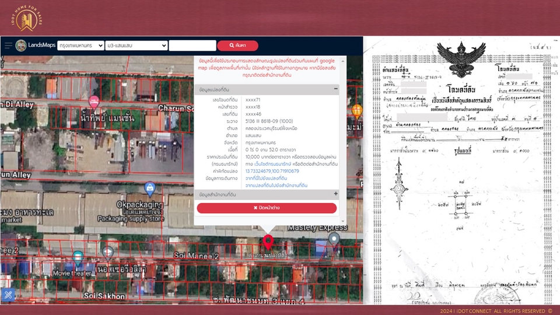Viewport: 560px width, 315px height.
Task: Focus the parcel number search field
Action: 192,45
